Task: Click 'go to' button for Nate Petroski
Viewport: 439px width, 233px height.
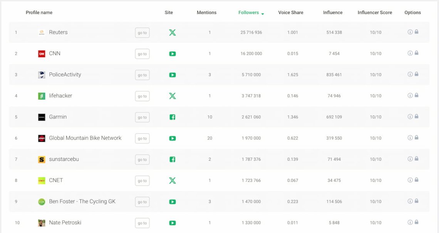Action: [x=142, y=223]
